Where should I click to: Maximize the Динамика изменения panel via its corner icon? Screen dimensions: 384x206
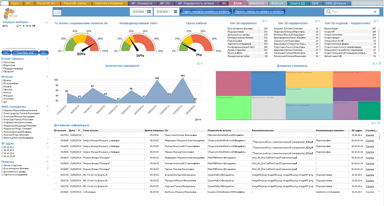pyautogui.click(x=380, y=64)
